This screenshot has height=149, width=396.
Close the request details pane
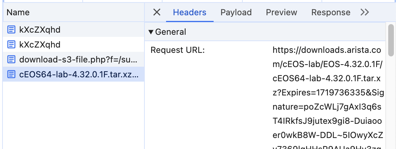(157, 12)
